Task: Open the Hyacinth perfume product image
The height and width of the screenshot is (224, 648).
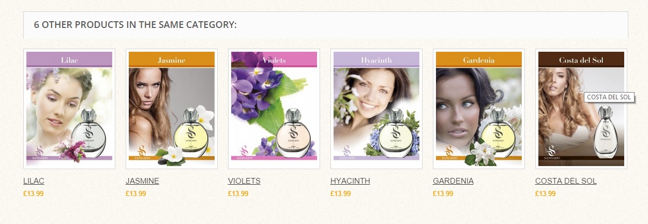Action: click(x=376, y=109)
